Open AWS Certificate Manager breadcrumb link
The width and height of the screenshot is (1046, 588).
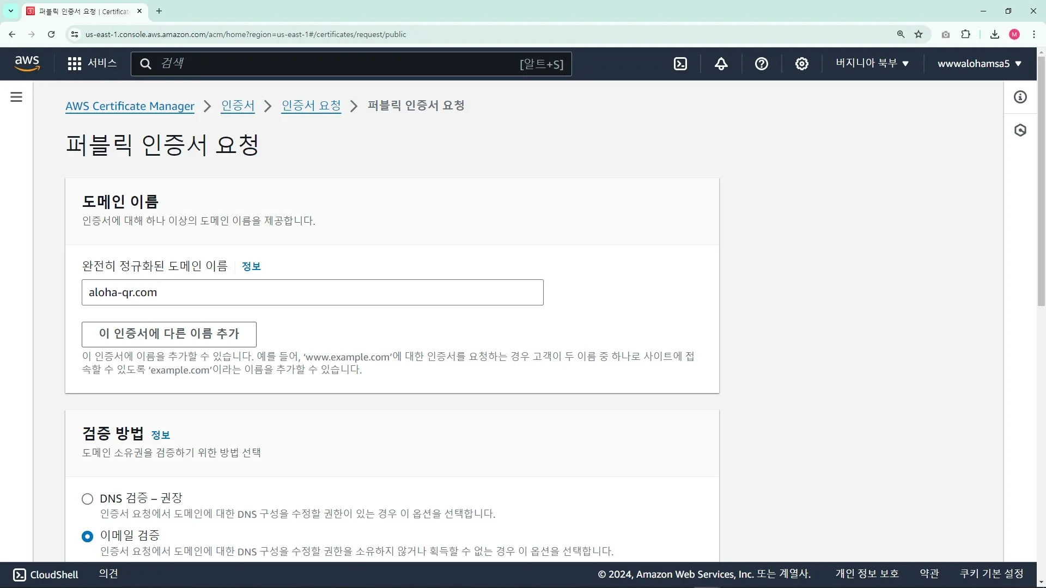tap(130, 106)
